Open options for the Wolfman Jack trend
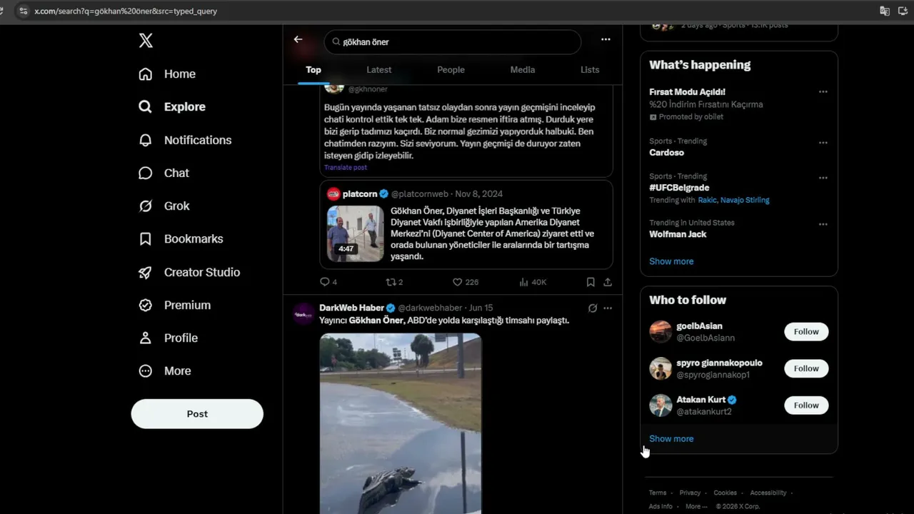Screen dimensions: 914x514 (823, 224)
